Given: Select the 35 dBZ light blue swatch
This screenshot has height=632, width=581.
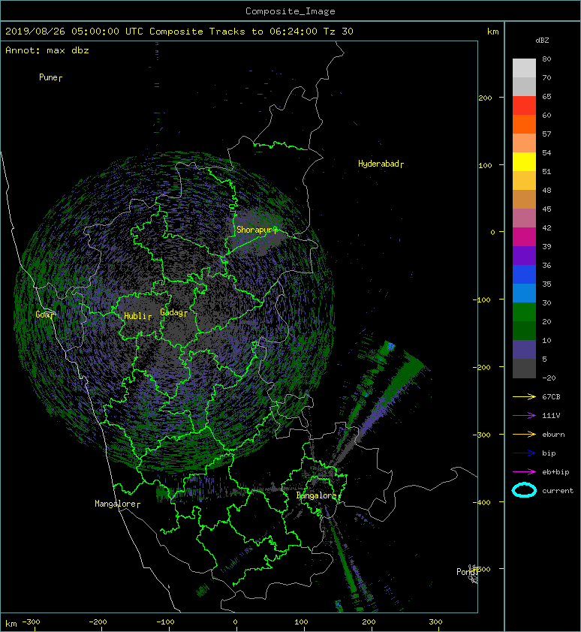Looking at the screenshot, I should point(524,293).
